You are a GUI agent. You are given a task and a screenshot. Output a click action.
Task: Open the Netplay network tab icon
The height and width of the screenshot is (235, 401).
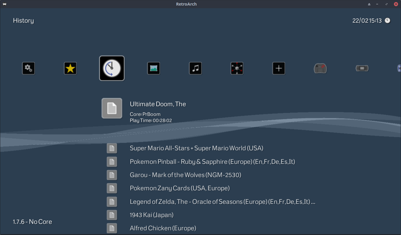click(x=237, y=69)
